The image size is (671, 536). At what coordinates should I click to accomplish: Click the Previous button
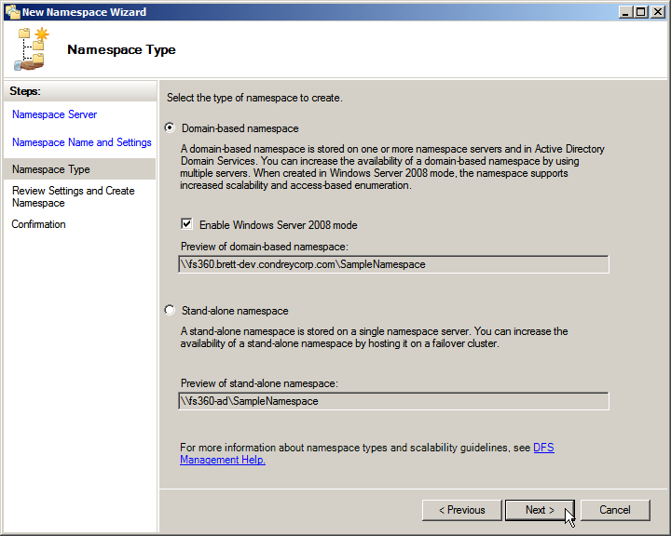click(461, 510)
